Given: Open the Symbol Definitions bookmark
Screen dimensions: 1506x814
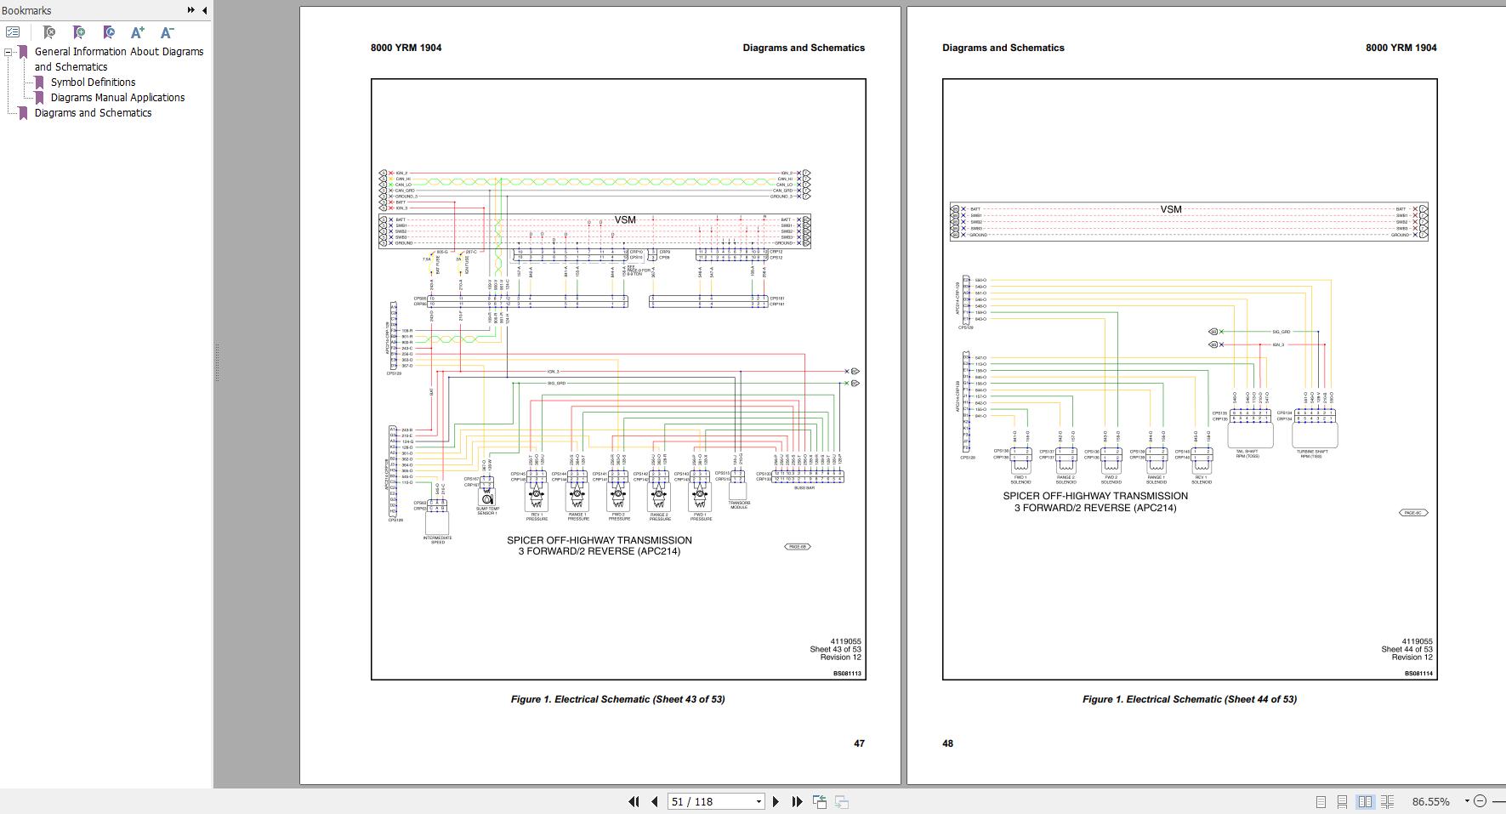Looking at the screenshot, I should coord(93,83).
